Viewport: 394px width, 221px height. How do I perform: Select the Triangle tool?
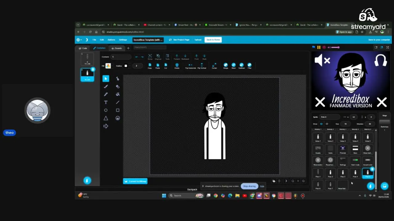click(x=106, y=118)
